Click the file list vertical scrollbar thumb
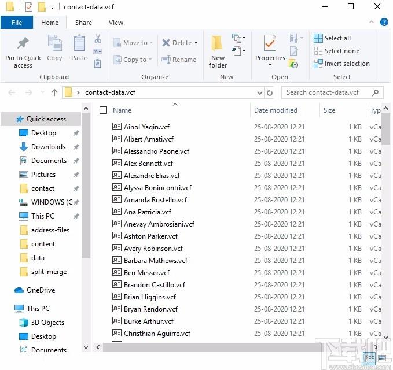 point(385,128)
